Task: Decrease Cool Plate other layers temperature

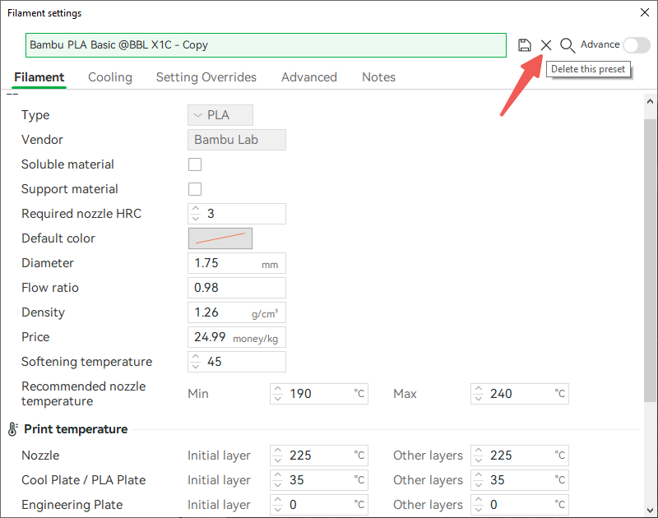Action: coord(479,485)
